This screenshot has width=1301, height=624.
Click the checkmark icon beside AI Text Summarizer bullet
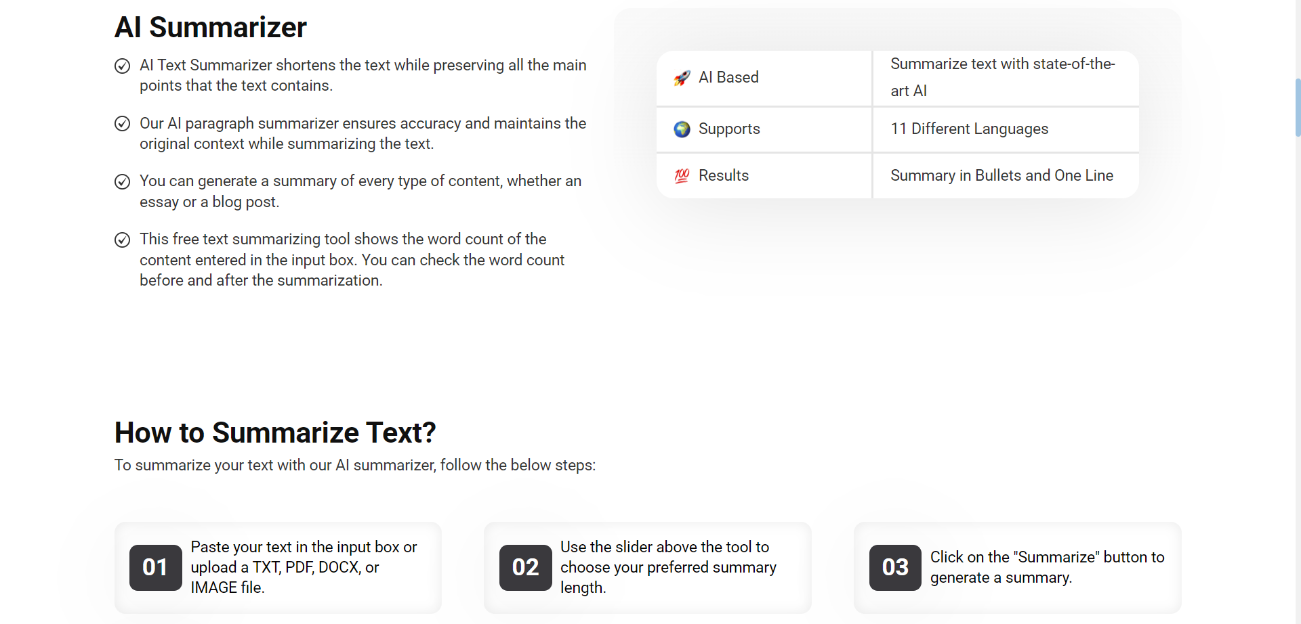[x=122, y=66]
